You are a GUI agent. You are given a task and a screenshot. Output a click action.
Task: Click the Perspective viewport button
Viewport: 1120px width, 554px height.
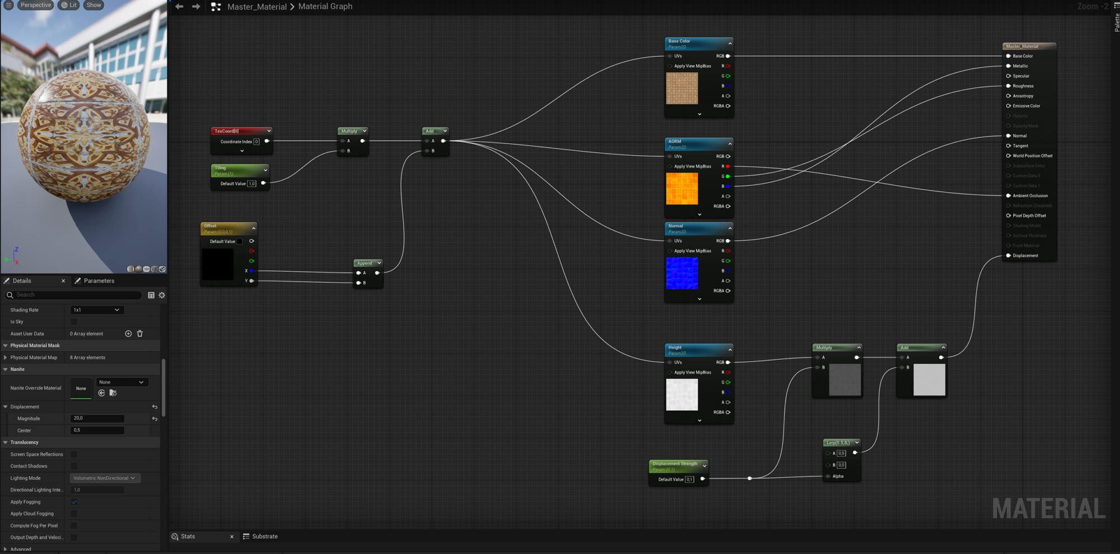[35, 5]
